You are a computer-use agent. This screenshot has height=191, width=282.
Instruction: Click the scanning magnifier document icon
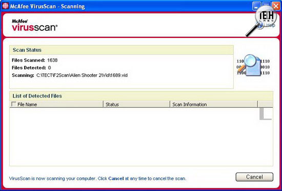click(253, 65)
